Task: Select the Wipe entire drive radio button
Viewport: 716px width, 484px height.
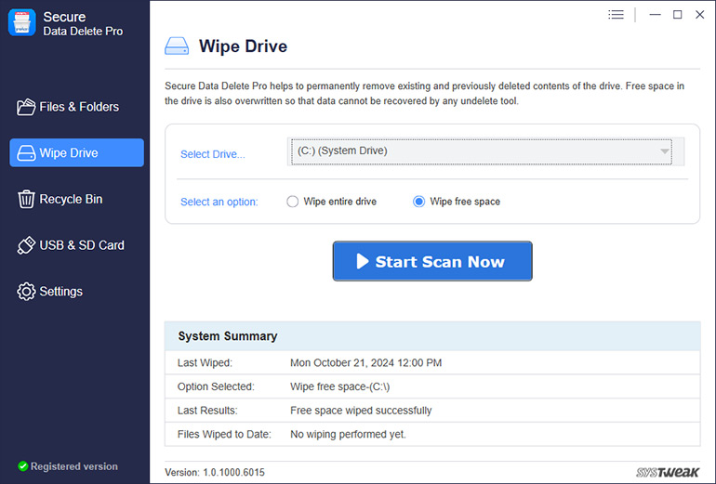Action: [293, 202]
